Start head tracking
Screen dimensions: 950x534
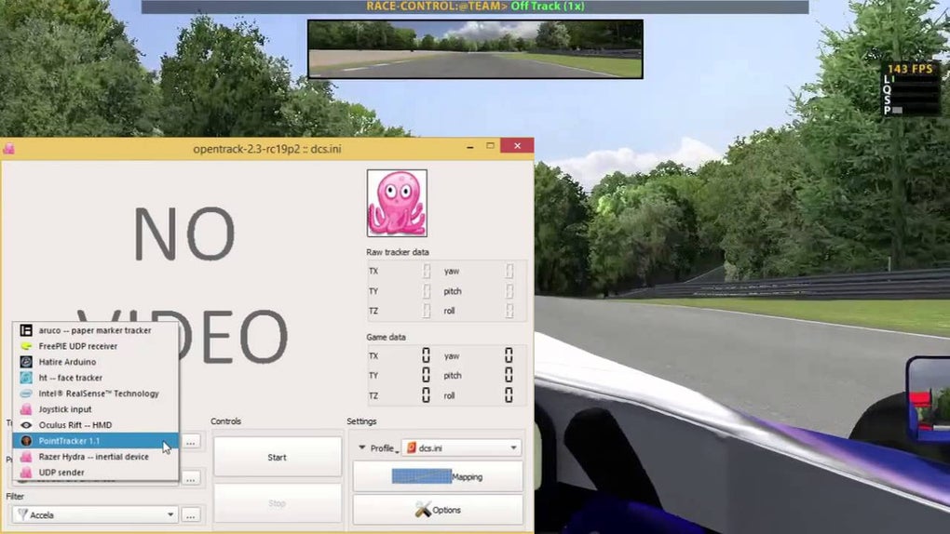pos(277,457)
